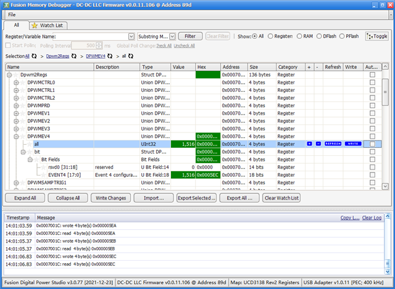Viewport: 395px width, 289px height.
Task: Select the Show All radio button
Action: (x=255, y=36)
